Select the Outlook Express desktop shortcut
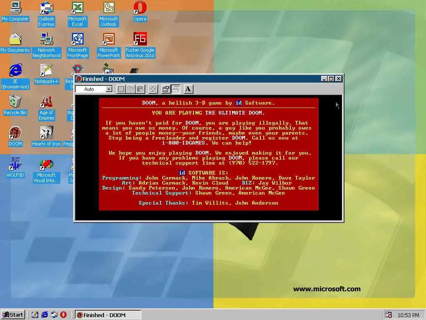 point(46,14)
